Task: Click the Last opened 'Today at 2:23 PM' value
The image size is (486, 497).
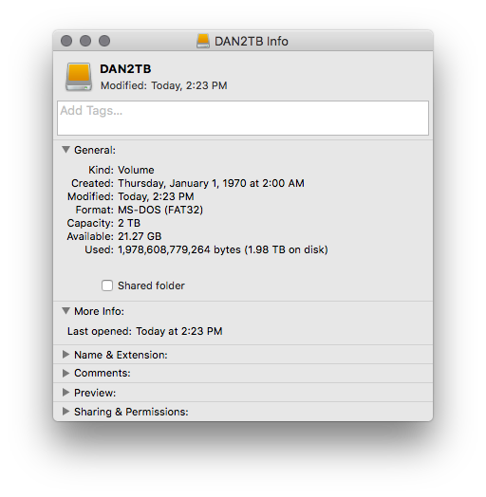Action: pos(179,331)
